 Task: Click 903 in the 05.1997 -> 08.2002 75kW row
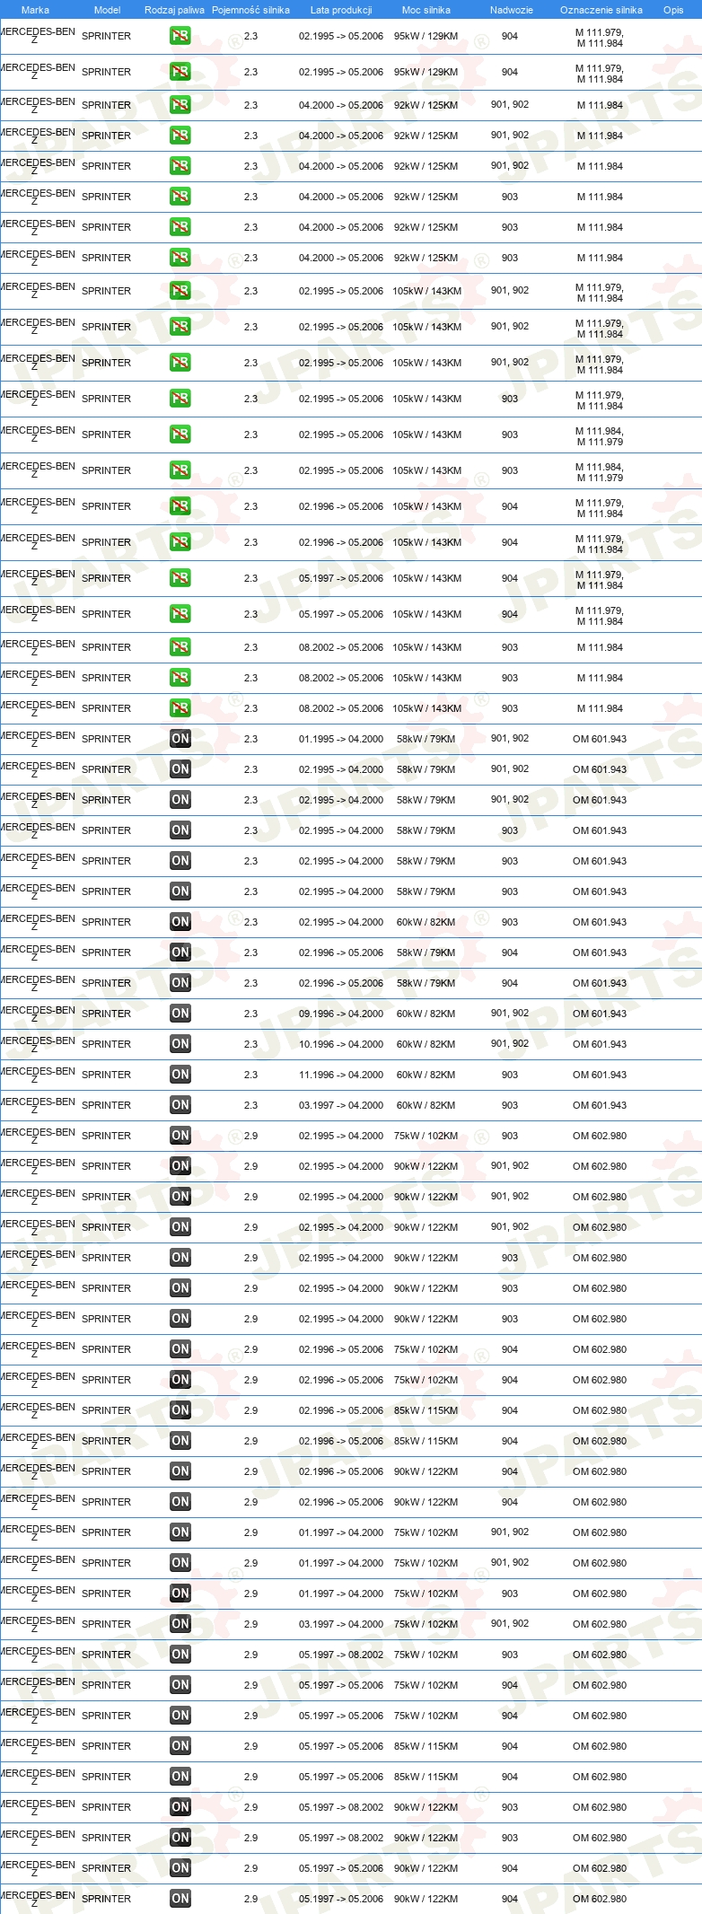pos(510,1655)
